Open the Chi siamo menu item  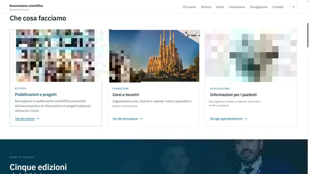pos(189,7)
